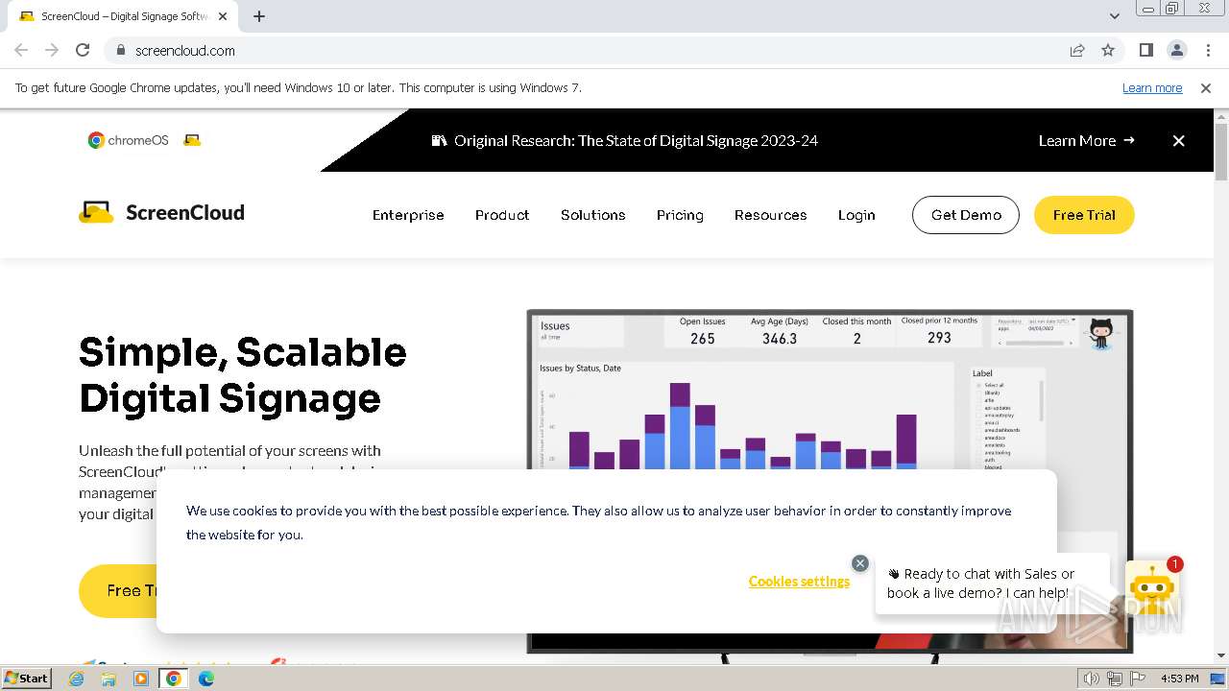This screenshot has width=1229, height=691.
Task: Switch to Chrome in taskbar
Action: 174,679
